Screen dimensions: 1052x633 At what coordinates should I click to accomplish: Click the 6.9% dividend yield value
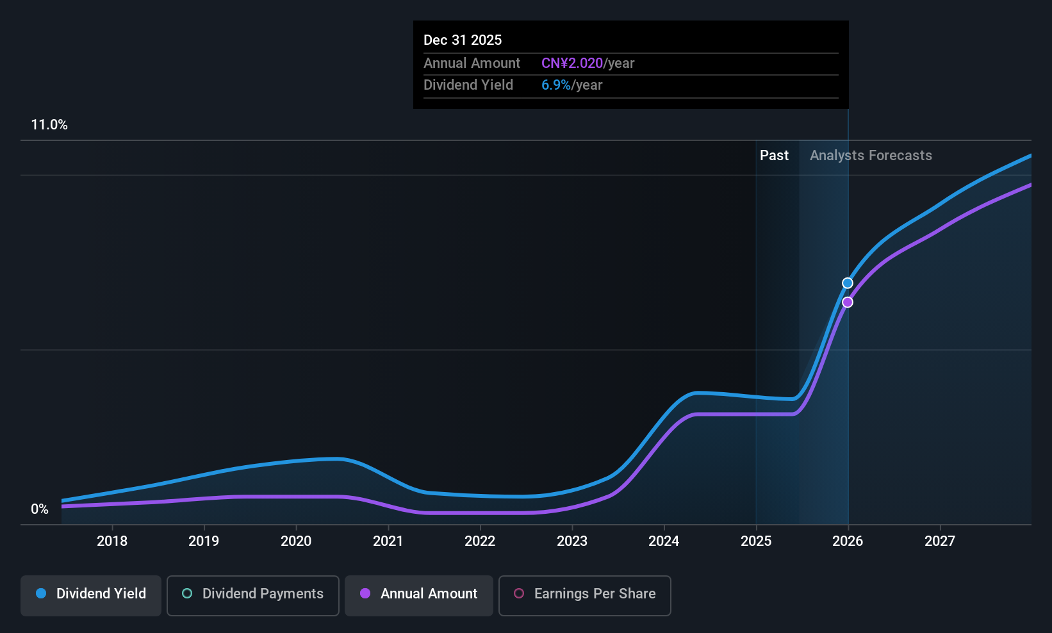(x=556, y=85)
